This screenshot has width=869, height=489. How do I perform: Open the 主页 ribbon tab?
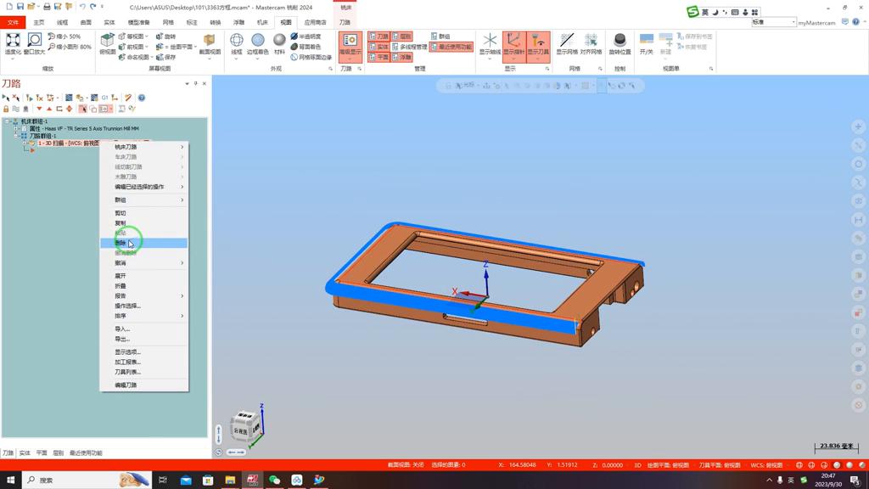(39, 23)
